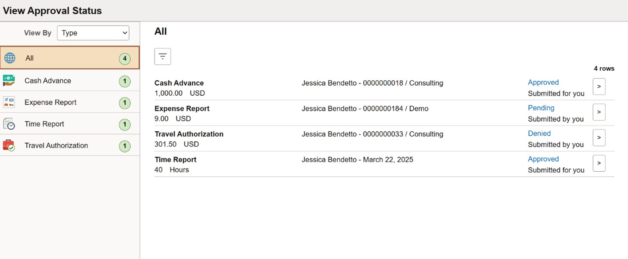Select Time Report category in sidebar
The image size is (628, 259).
(44, 124)
